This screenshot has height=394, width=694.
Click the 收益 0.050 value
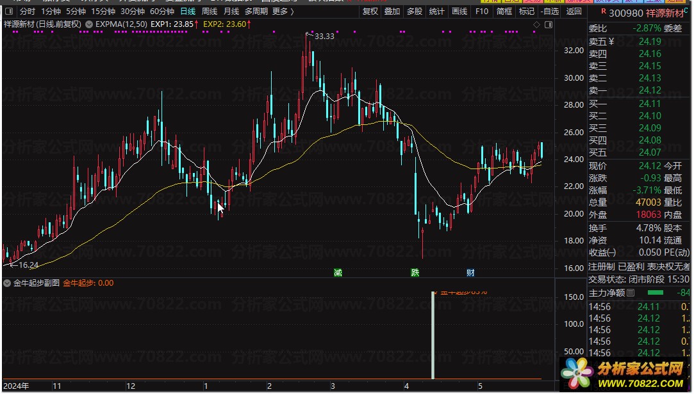pyautogui.click(x=650, y=253)
